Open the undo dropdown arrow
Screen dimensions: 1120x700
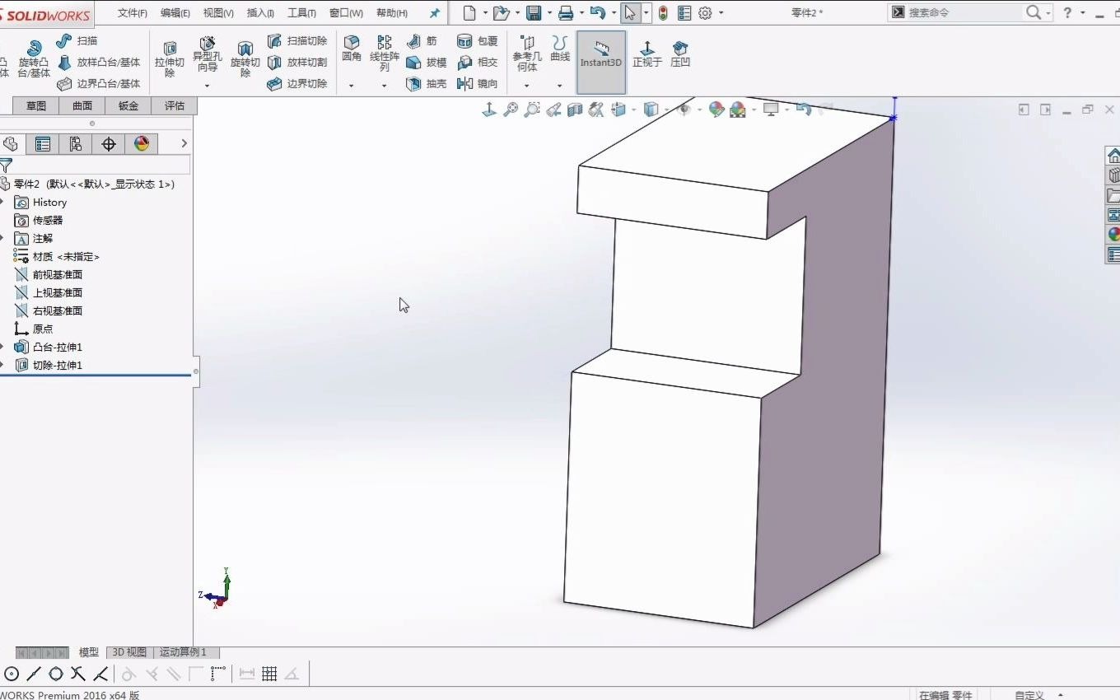(x=614, y=12)
